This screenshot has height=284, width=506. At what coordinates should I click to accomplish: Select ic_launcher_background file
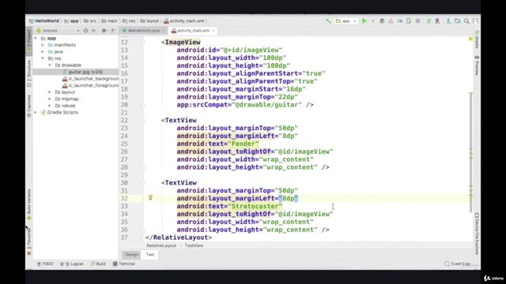click(90, 79)
